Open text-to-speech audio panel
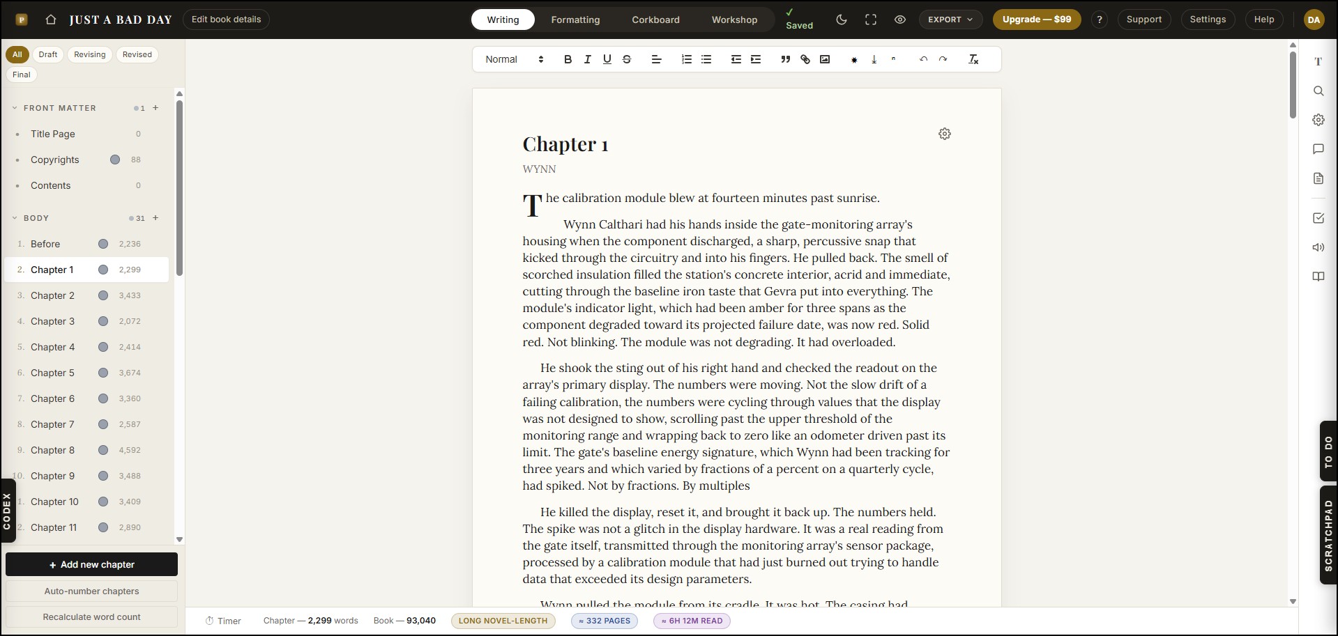This screenshot has height=636, width=1338. 1318,247
